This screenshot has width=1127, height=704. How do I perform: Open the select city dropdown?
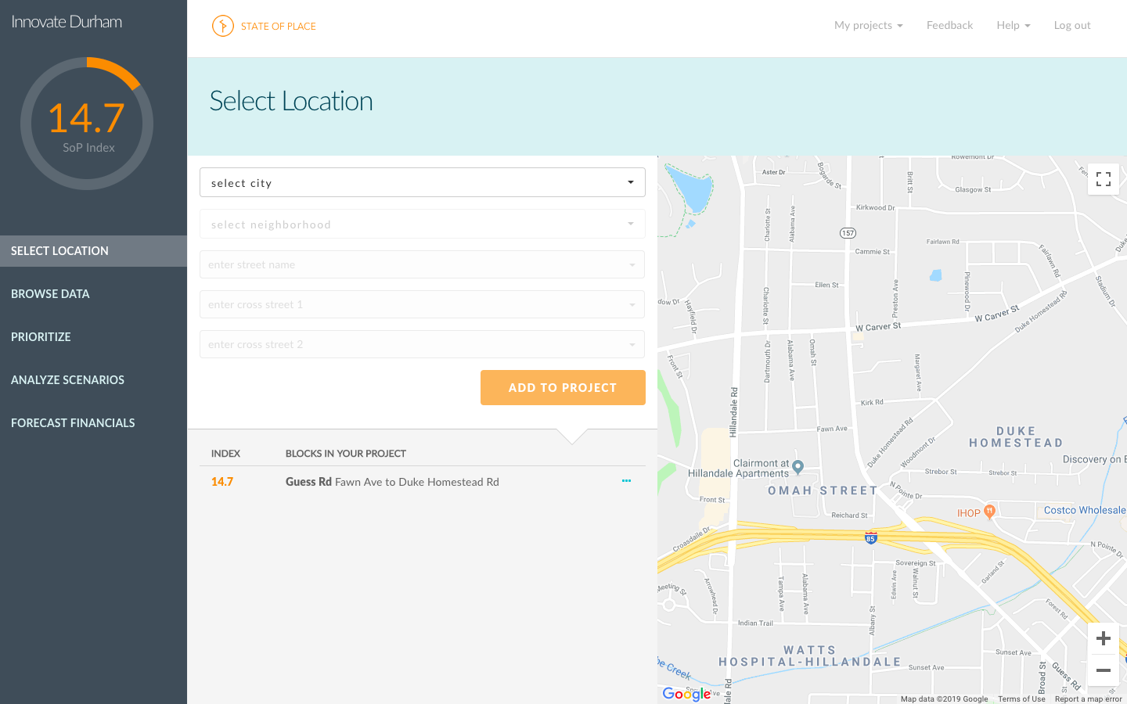(x=423, y=182)
